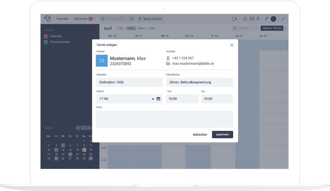
Task: Open the von time field 10:00
Action: (182, 99)
